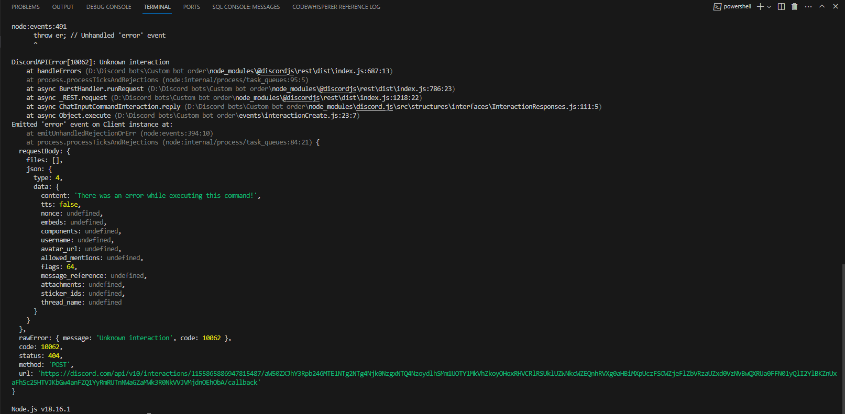
Task: Click the 'attachments: undefined,' line
Action: coord(83,285)
